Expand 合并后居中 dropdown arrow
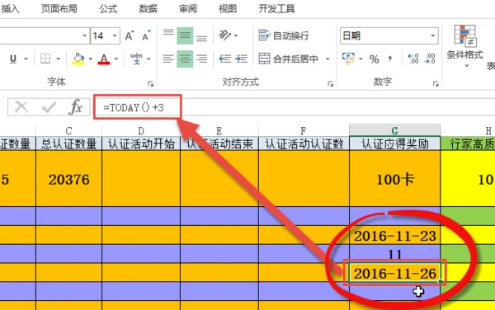The height and width of the screenshot is (310, 495). 328,59
